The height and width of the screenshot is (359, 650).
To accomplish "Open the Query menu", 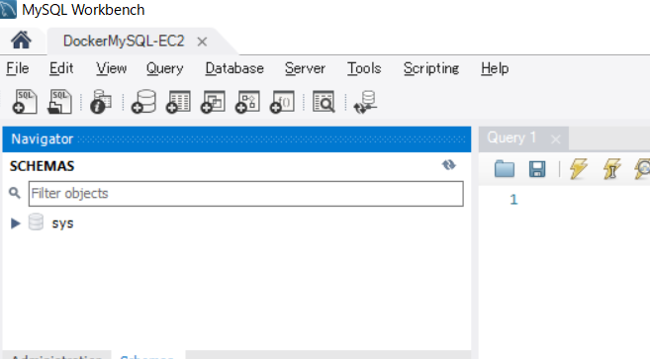I will [x=164, y=68].
